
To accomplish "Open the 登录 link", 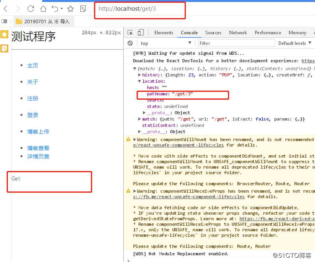I will pos(33,115).
